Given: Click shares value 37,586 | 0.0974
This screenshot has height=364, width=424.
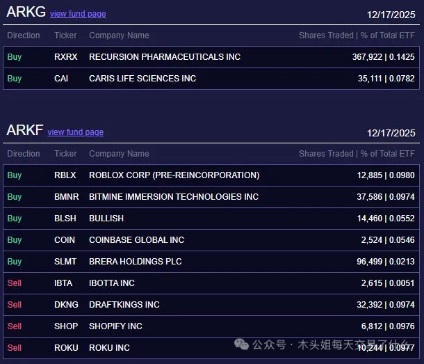Looking at the screenshot, I should (386, 197).
